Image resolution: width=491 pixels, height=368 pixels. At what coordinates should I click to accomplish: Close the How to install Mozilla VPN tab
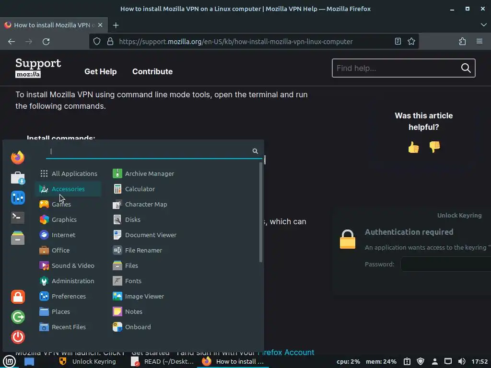point(100,25)
